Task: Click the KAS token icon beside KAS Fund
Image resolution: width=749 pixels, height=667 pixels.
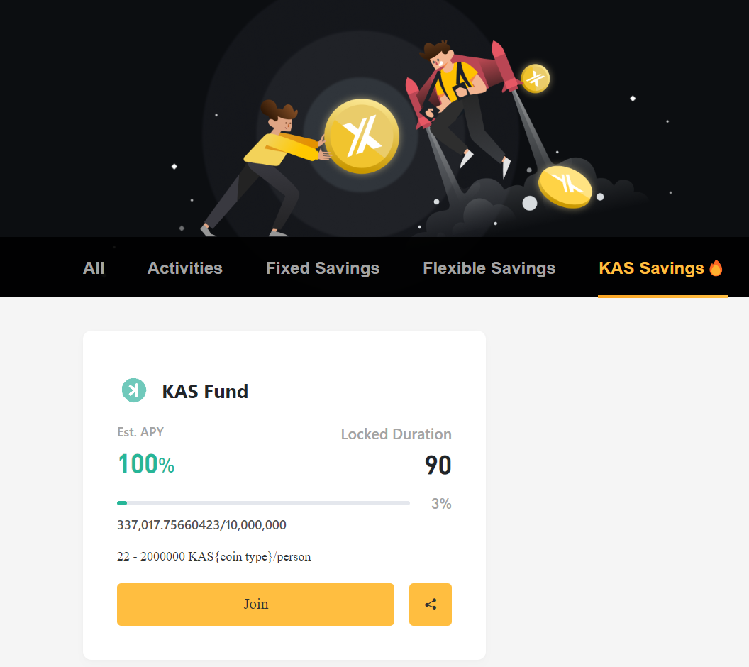Action: 133,390
